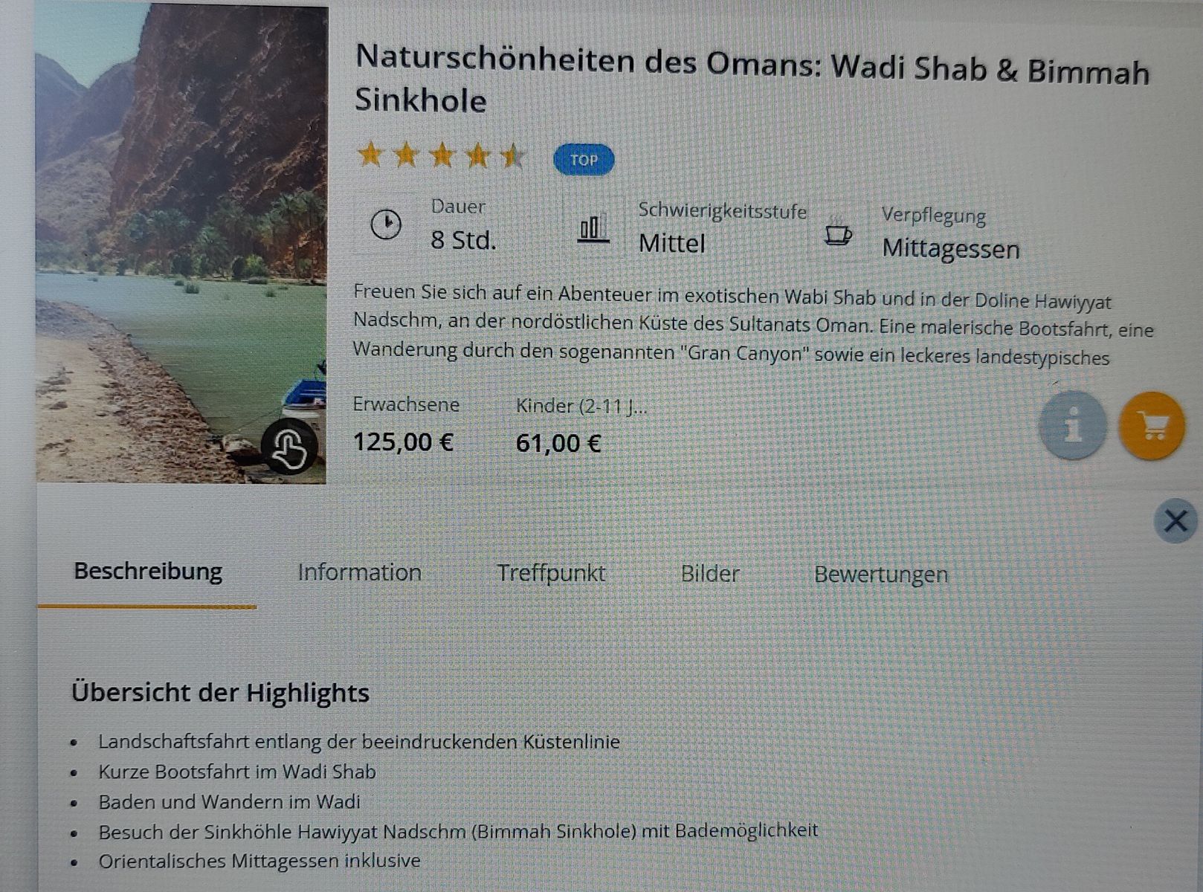
Task: Click the Erwachsene price 125,00 €
Action: (x=403, y=442)
